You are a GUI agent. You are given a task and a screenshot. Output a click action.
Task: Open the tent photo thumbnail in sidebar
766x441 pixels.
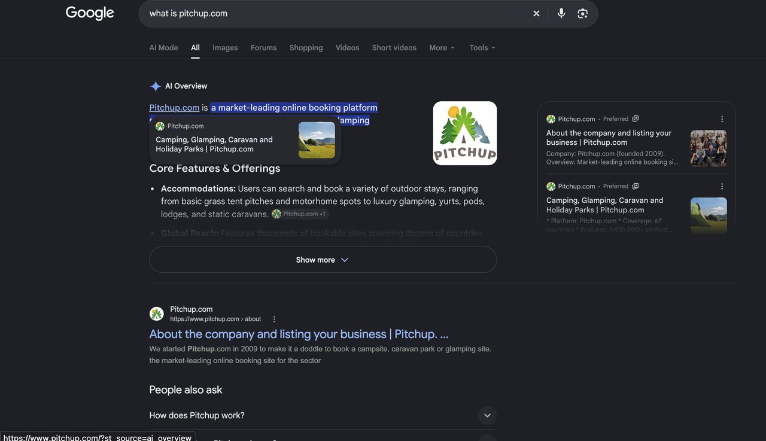(709, 215)
